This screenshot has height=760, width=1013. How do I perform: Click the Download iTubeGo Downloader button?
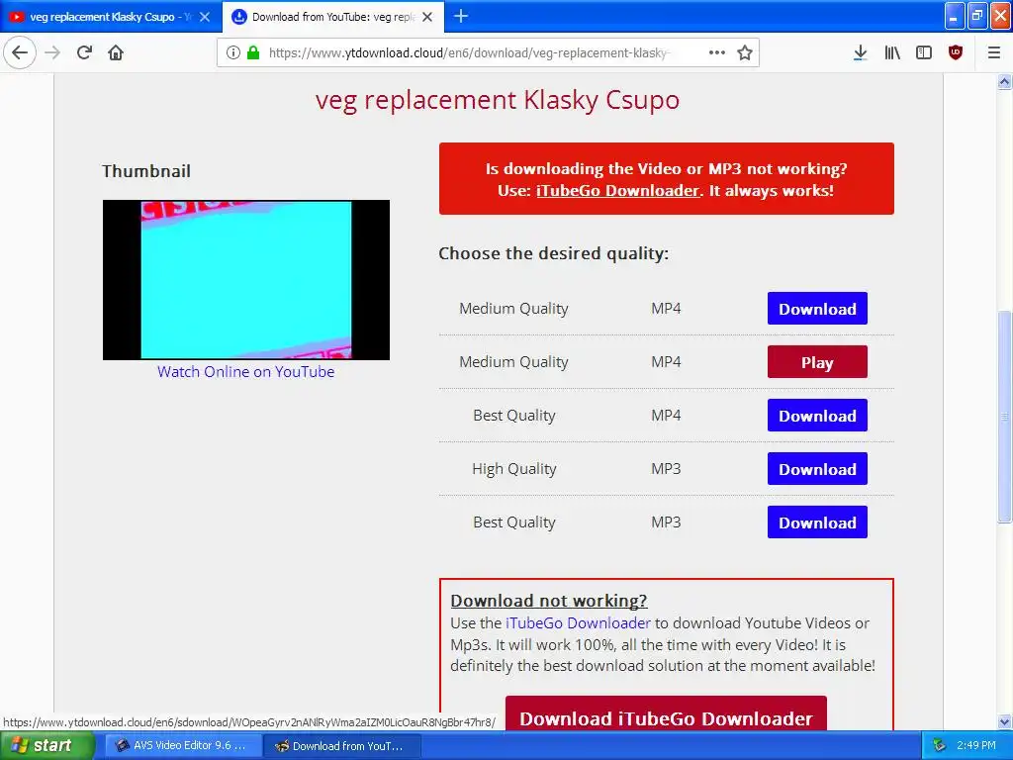(666, 714)
